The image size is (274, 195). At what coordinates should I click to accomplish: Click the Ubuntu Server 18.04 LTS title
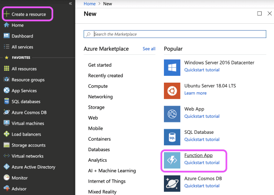coord(210,86)
